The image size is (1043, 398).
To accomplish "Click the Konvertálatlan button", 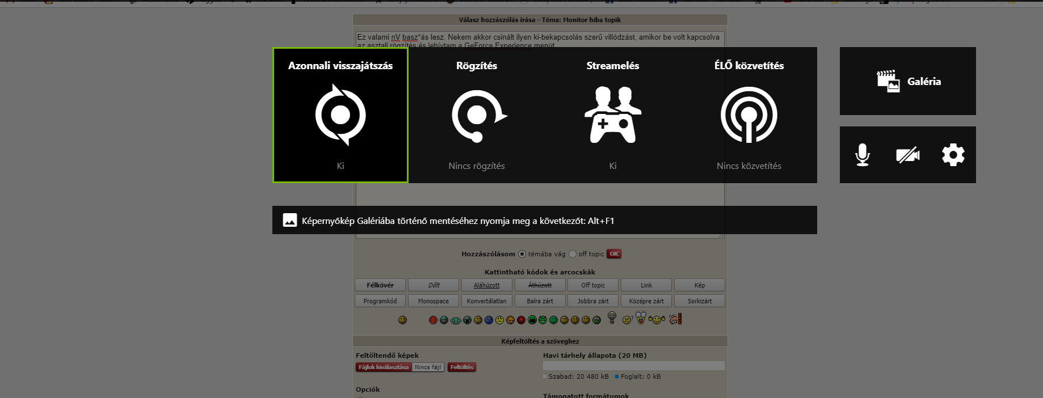I will click(x=487, y=301).
